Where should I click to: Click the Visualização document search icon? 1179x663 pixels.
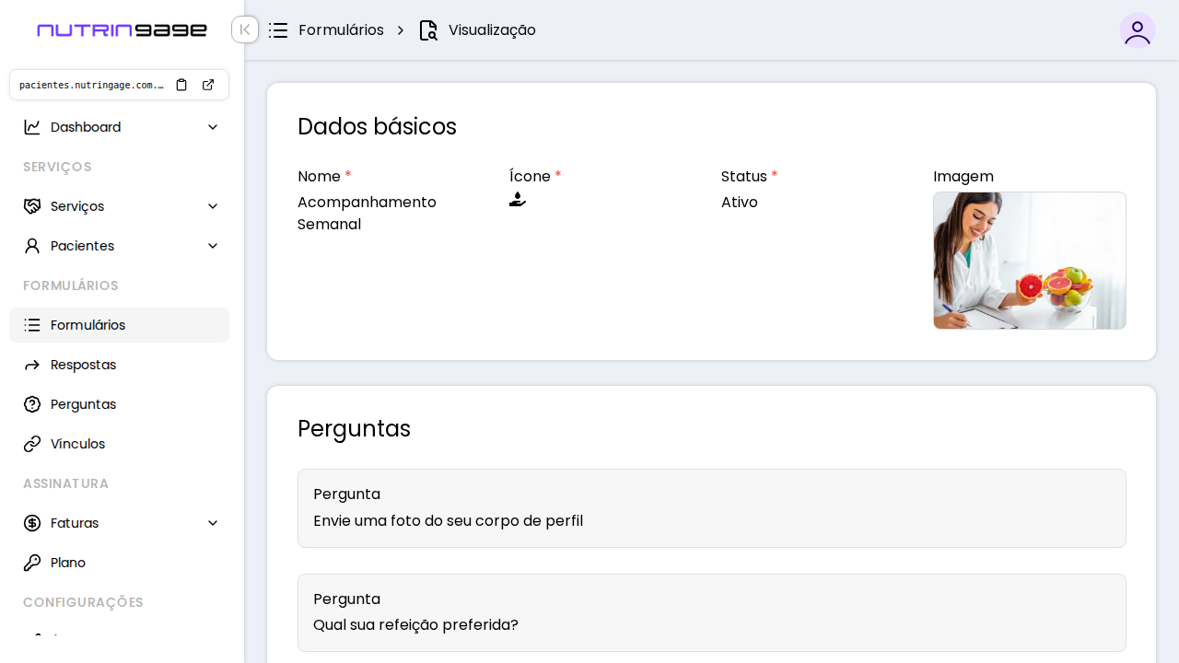428,30
